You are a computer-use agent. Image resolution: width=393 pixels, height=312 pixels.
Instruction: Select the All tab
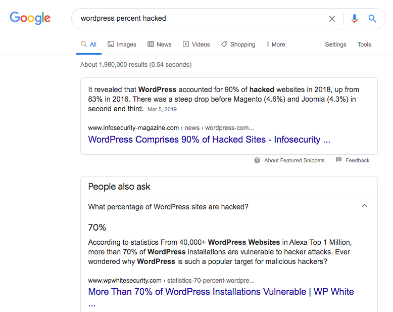[x=89, y=44]
